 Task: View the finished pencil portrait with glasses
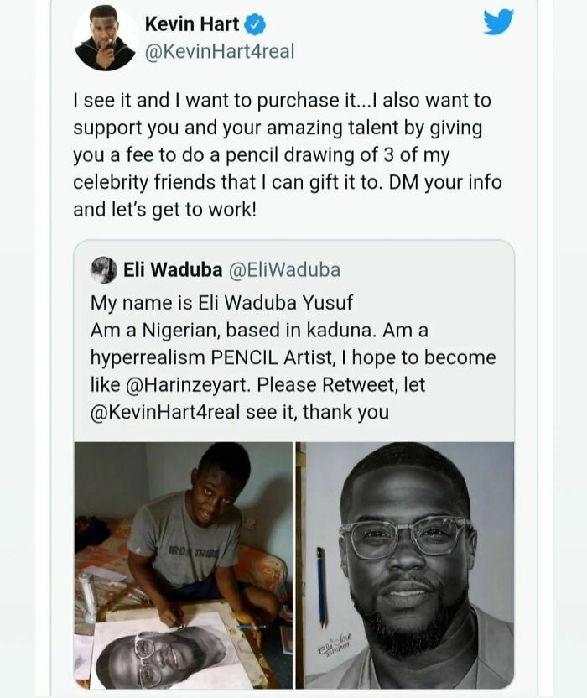coord(406,565)
